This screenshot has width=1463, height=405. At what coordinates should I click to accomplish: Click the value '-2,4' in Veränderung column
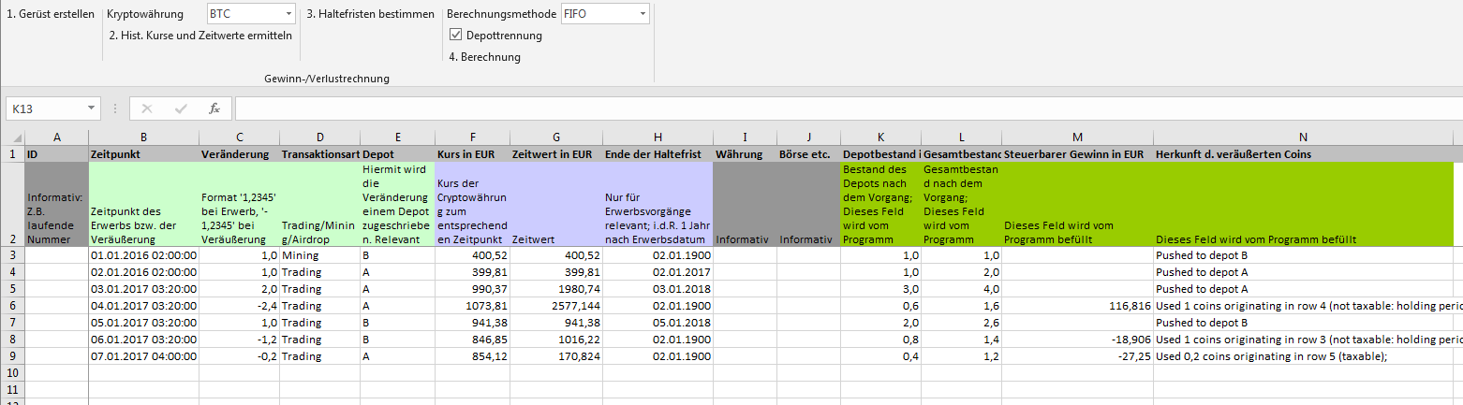tap(239, 305)
